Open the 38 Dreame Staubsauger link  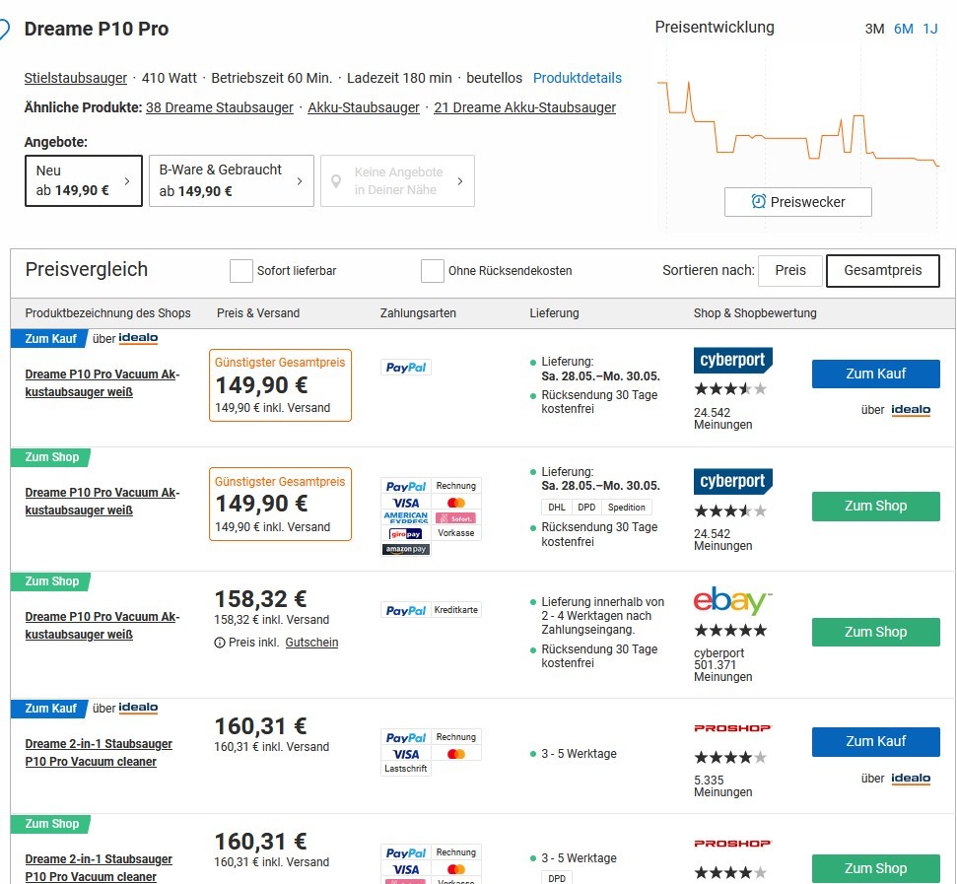click(x=220, y=108)
